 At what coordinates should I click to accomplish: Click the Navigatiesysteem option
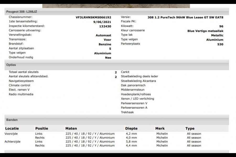[21, 81]
